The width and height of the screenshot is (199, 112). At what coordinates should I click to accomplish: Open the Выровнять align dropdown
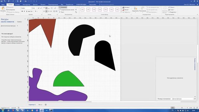[x=136, y=10]
